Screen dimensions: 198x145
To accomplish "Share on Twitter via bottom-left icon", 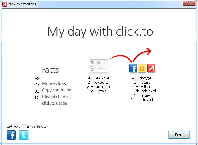I will (24, 135).
